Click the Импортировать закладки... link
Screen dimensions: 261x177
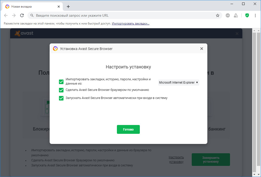(x=131, y=23)
